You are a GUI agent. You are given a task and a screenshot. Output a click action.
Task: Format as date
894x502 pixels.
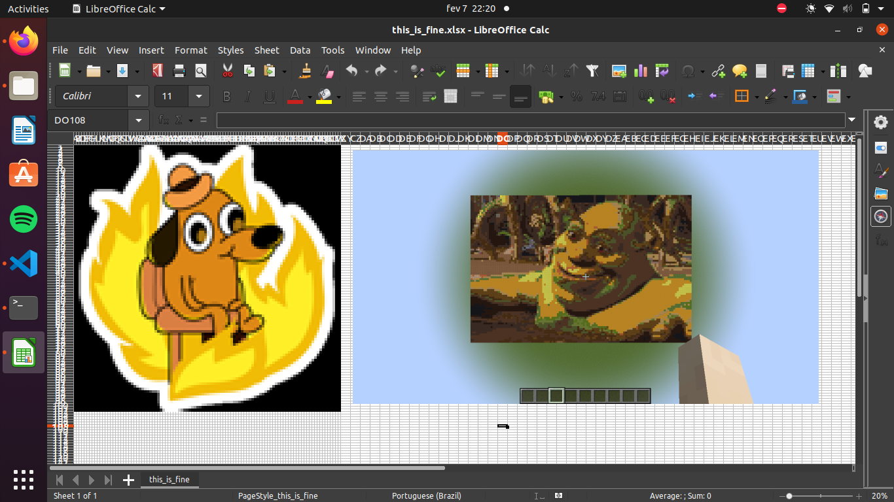tap(620, 96)
